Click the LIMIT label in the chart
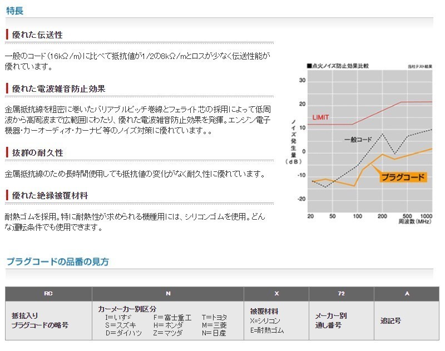 click(x=321, y=117)
